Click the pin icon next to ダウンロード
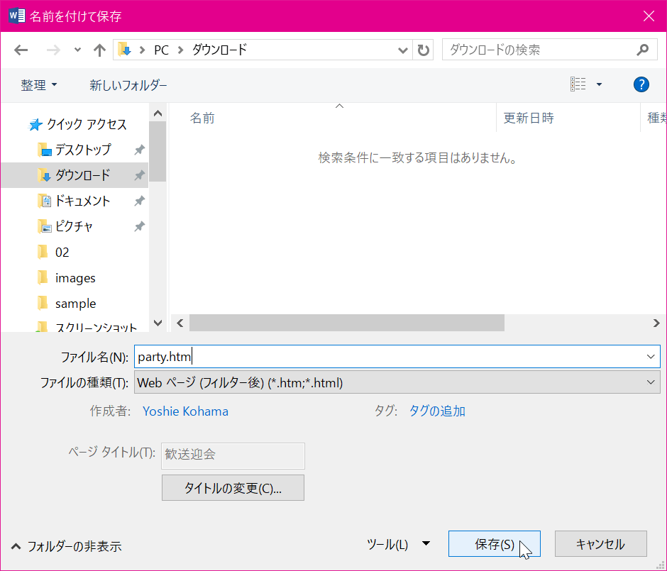 tap(140, 175)
